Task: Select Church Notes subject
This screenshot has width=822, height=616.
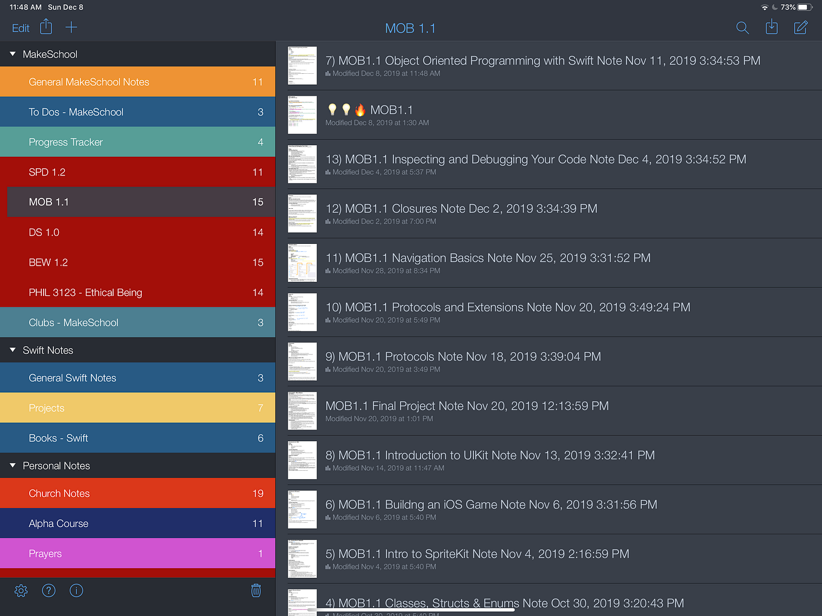Action: pos(137,493)
